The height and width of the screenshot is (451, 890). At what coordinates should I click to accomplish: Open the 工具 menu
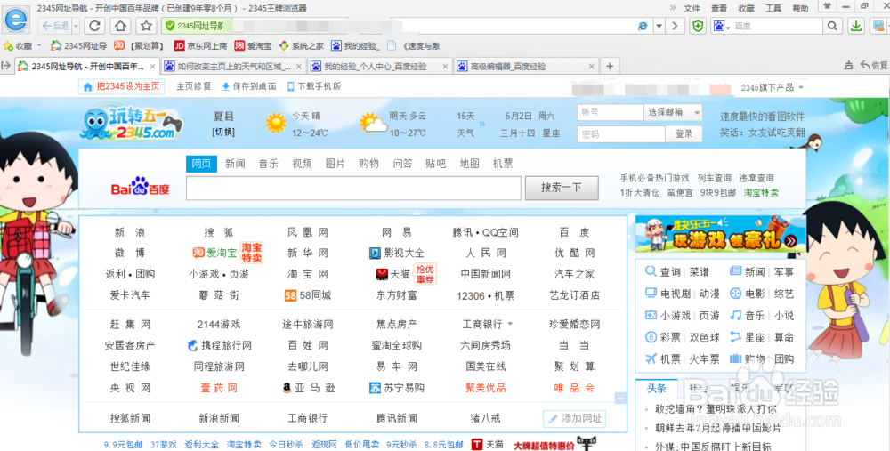click(773, 8)
